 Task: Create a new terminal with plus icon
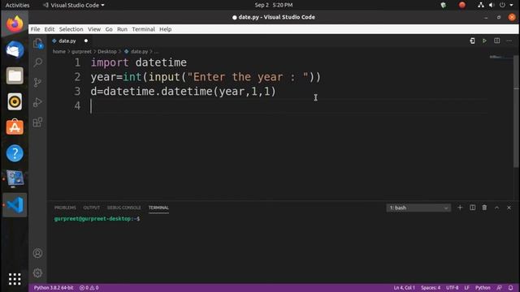(x=460, y=208)
